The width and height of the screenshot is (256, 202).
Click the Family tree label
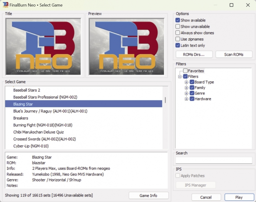(200, 88)
